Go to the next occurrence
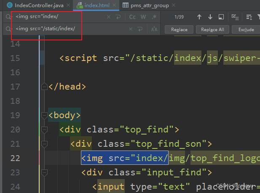The width and height of the screenshot is (260, 193). tap(210, 17)
